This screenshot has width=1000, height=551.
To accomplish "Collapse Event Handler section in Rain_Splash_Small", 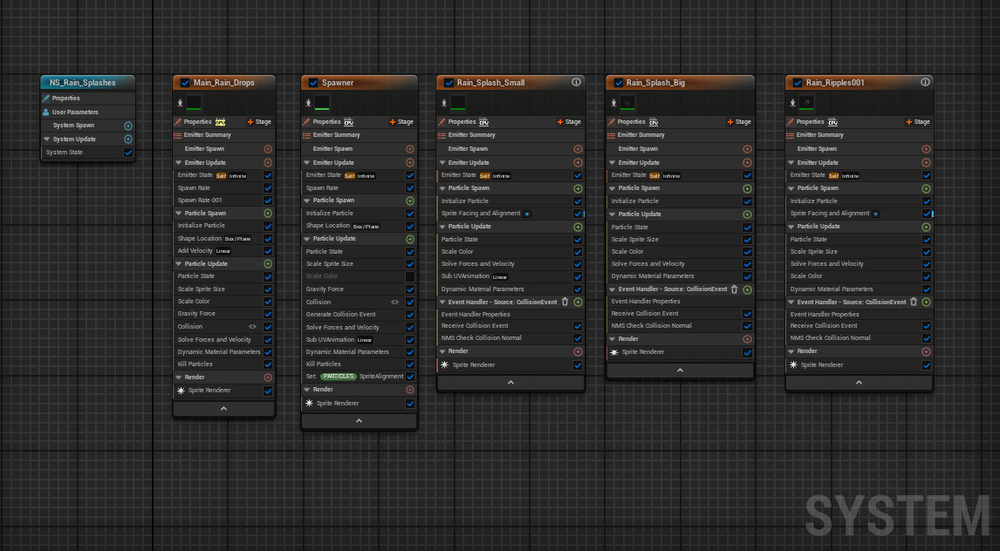I will 442,303.
